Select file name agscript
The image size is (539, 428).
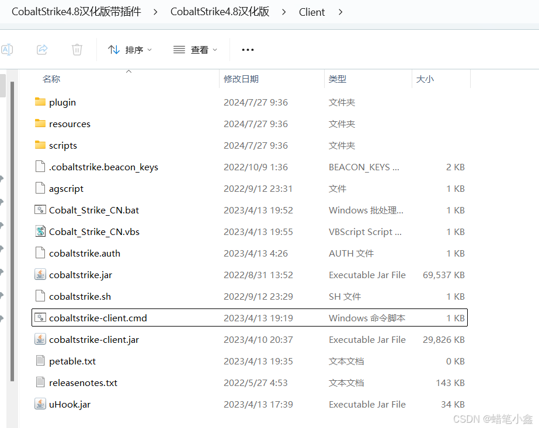[x=67, y=189]
